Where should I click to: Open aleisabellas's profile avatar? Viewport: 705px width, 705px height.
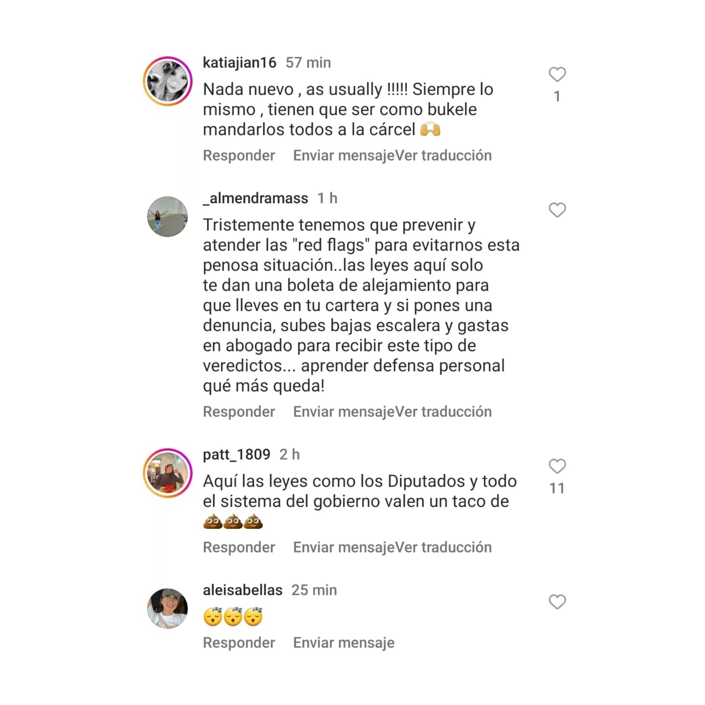click(167, 609)
